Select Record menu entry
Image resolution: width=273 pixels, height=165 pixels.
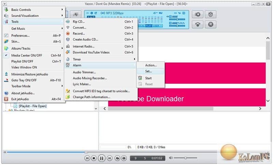101,33
